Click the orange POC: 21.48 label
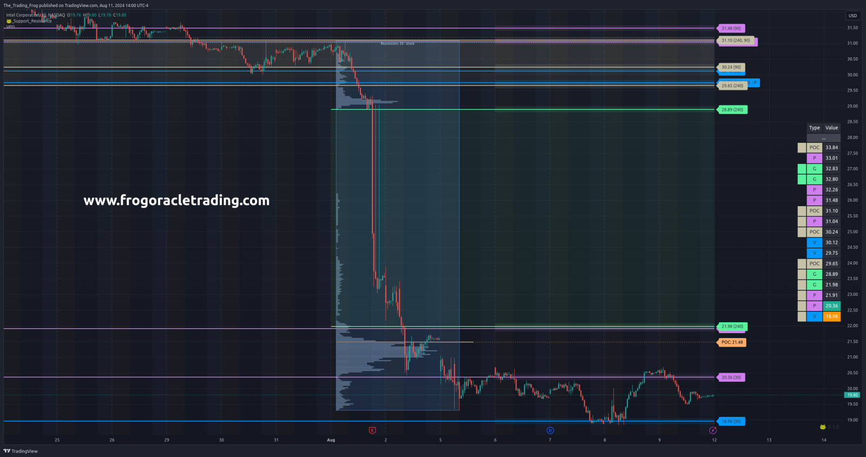The height and width of the screenshot is (457, 866). click(x=732, y=342)
